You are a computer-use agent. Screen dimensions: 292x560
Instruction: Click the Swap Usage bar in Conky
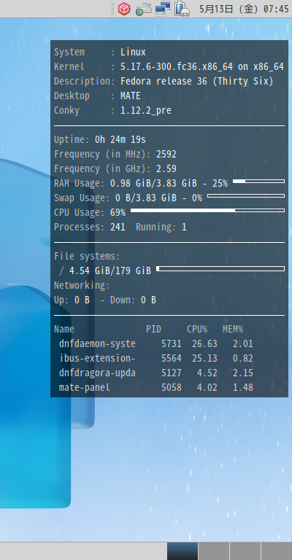point(246,195)
